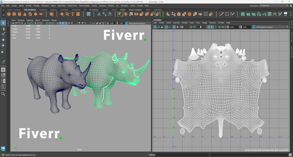Toggle the workspace lock icon
This screenshot has height=157, width=293.
click(x=291, y=6)
